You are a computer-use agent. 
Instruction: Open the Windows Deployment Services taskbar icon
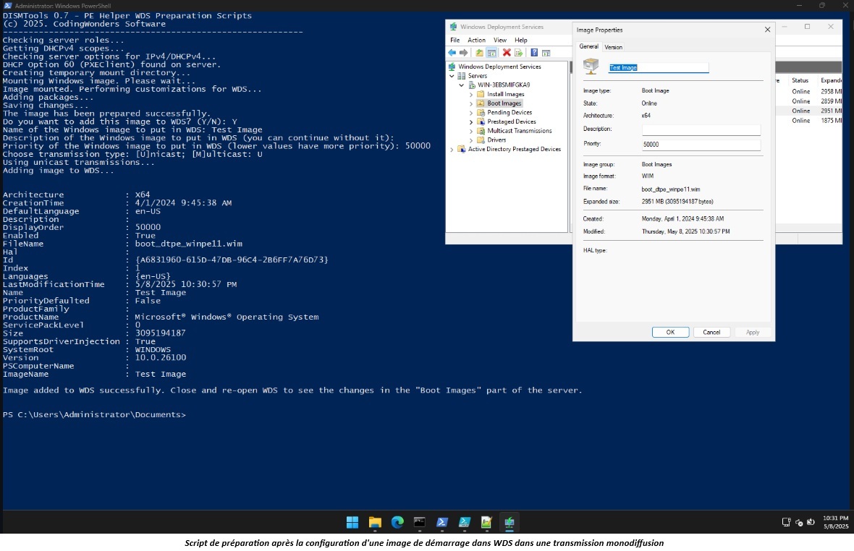(x=510, y=522)
